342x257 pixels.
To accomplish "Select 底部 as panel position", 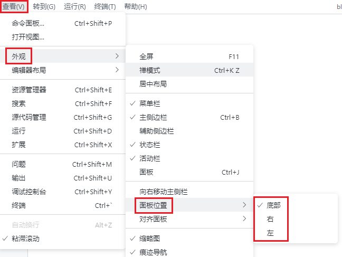I will point(273,205).
